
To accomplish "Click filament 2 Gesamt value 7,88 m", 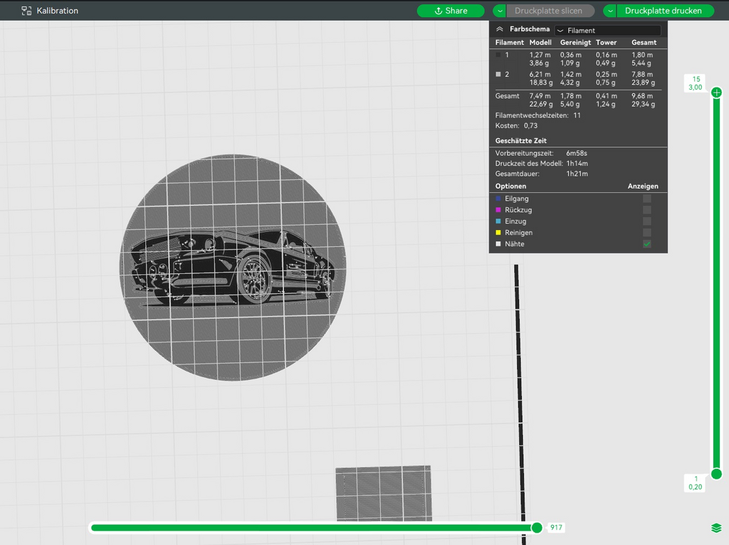I will (x=642, y=74).
